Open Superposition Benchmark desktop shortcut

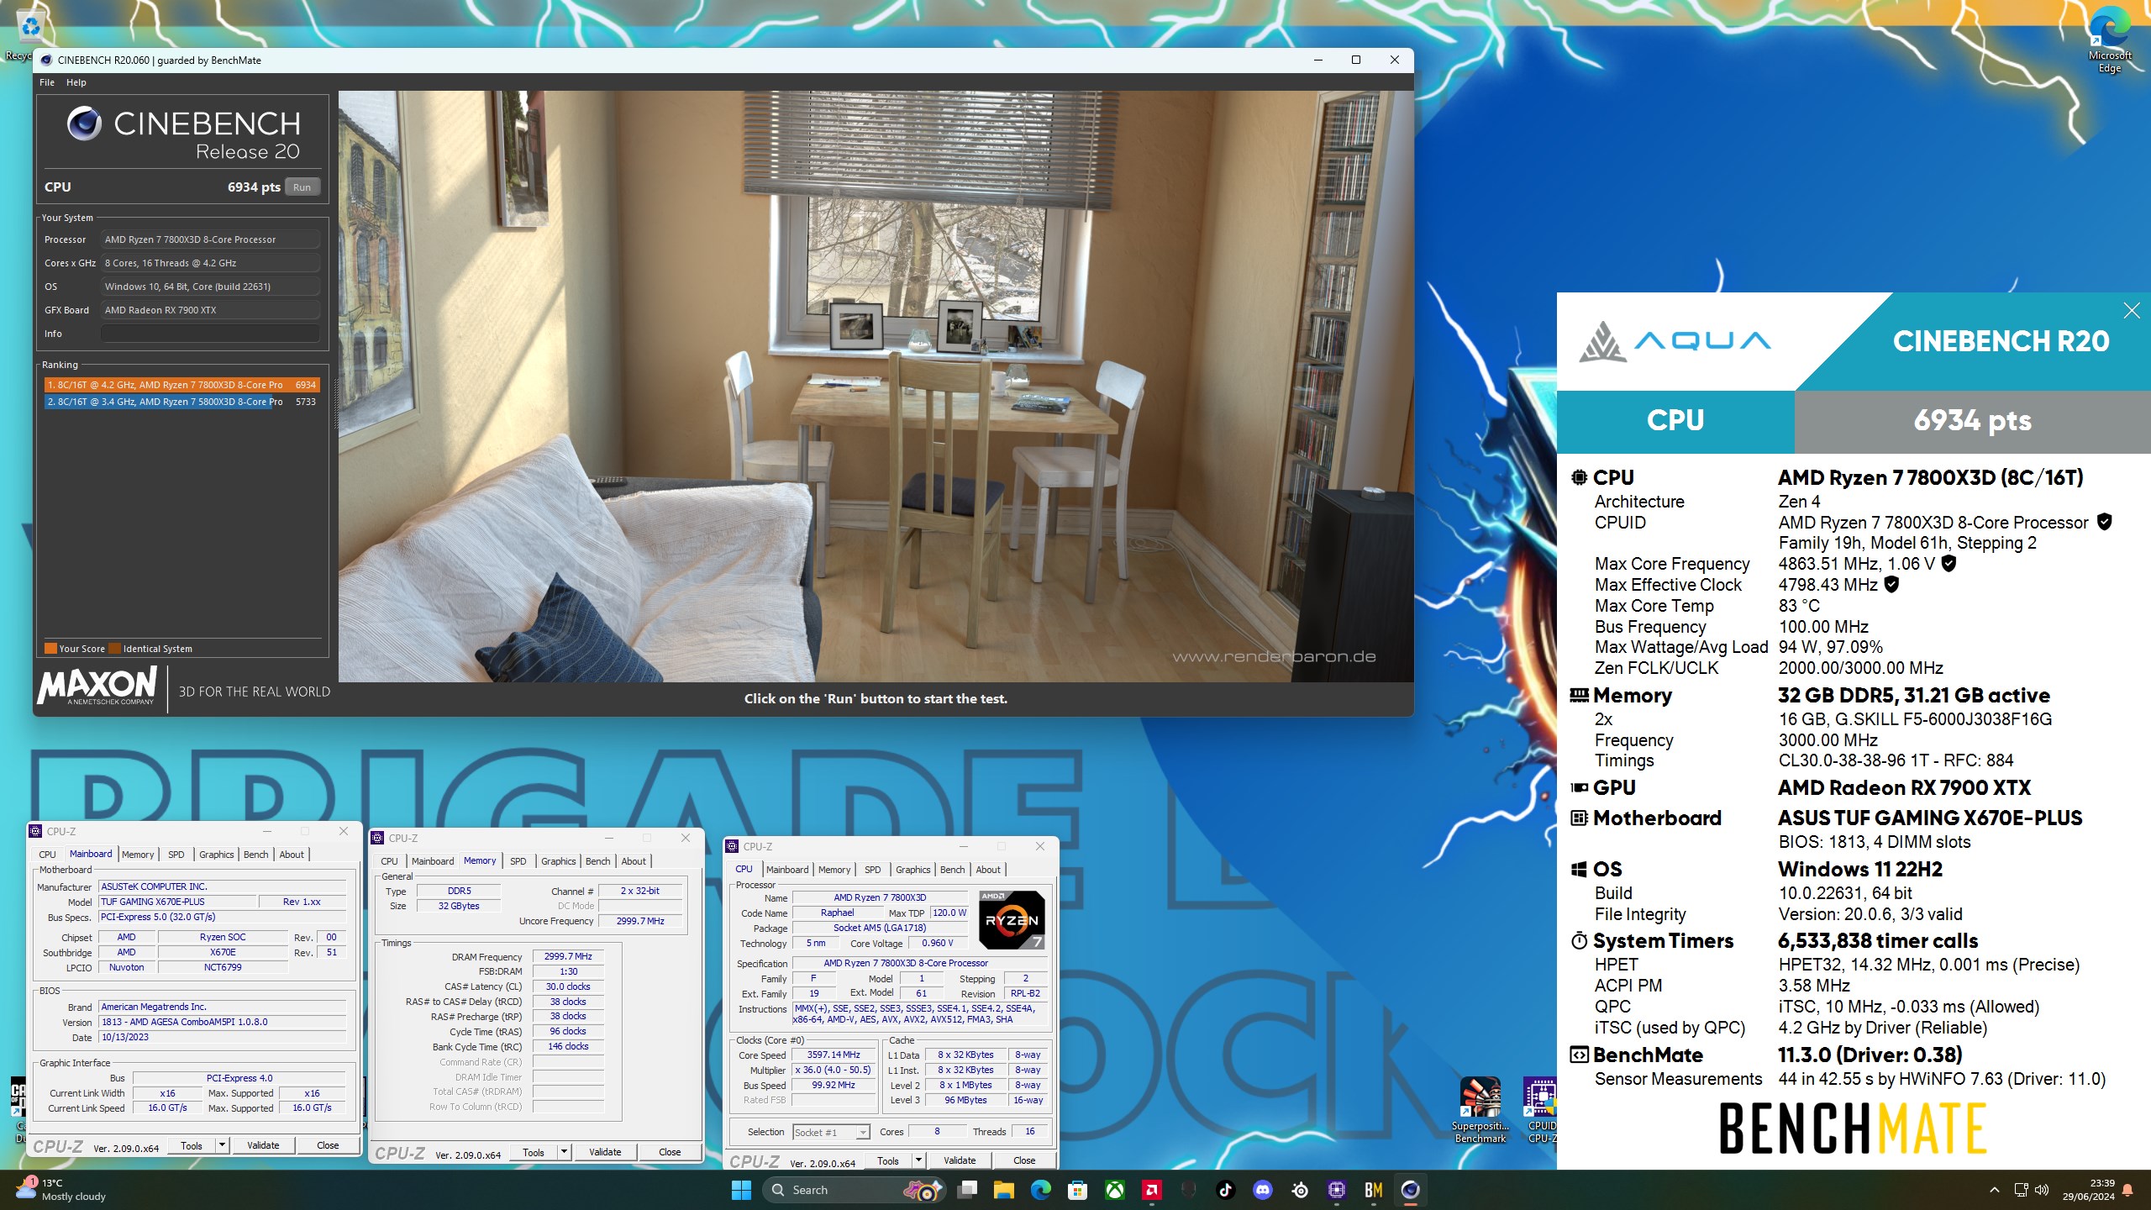point(1480,1109)
